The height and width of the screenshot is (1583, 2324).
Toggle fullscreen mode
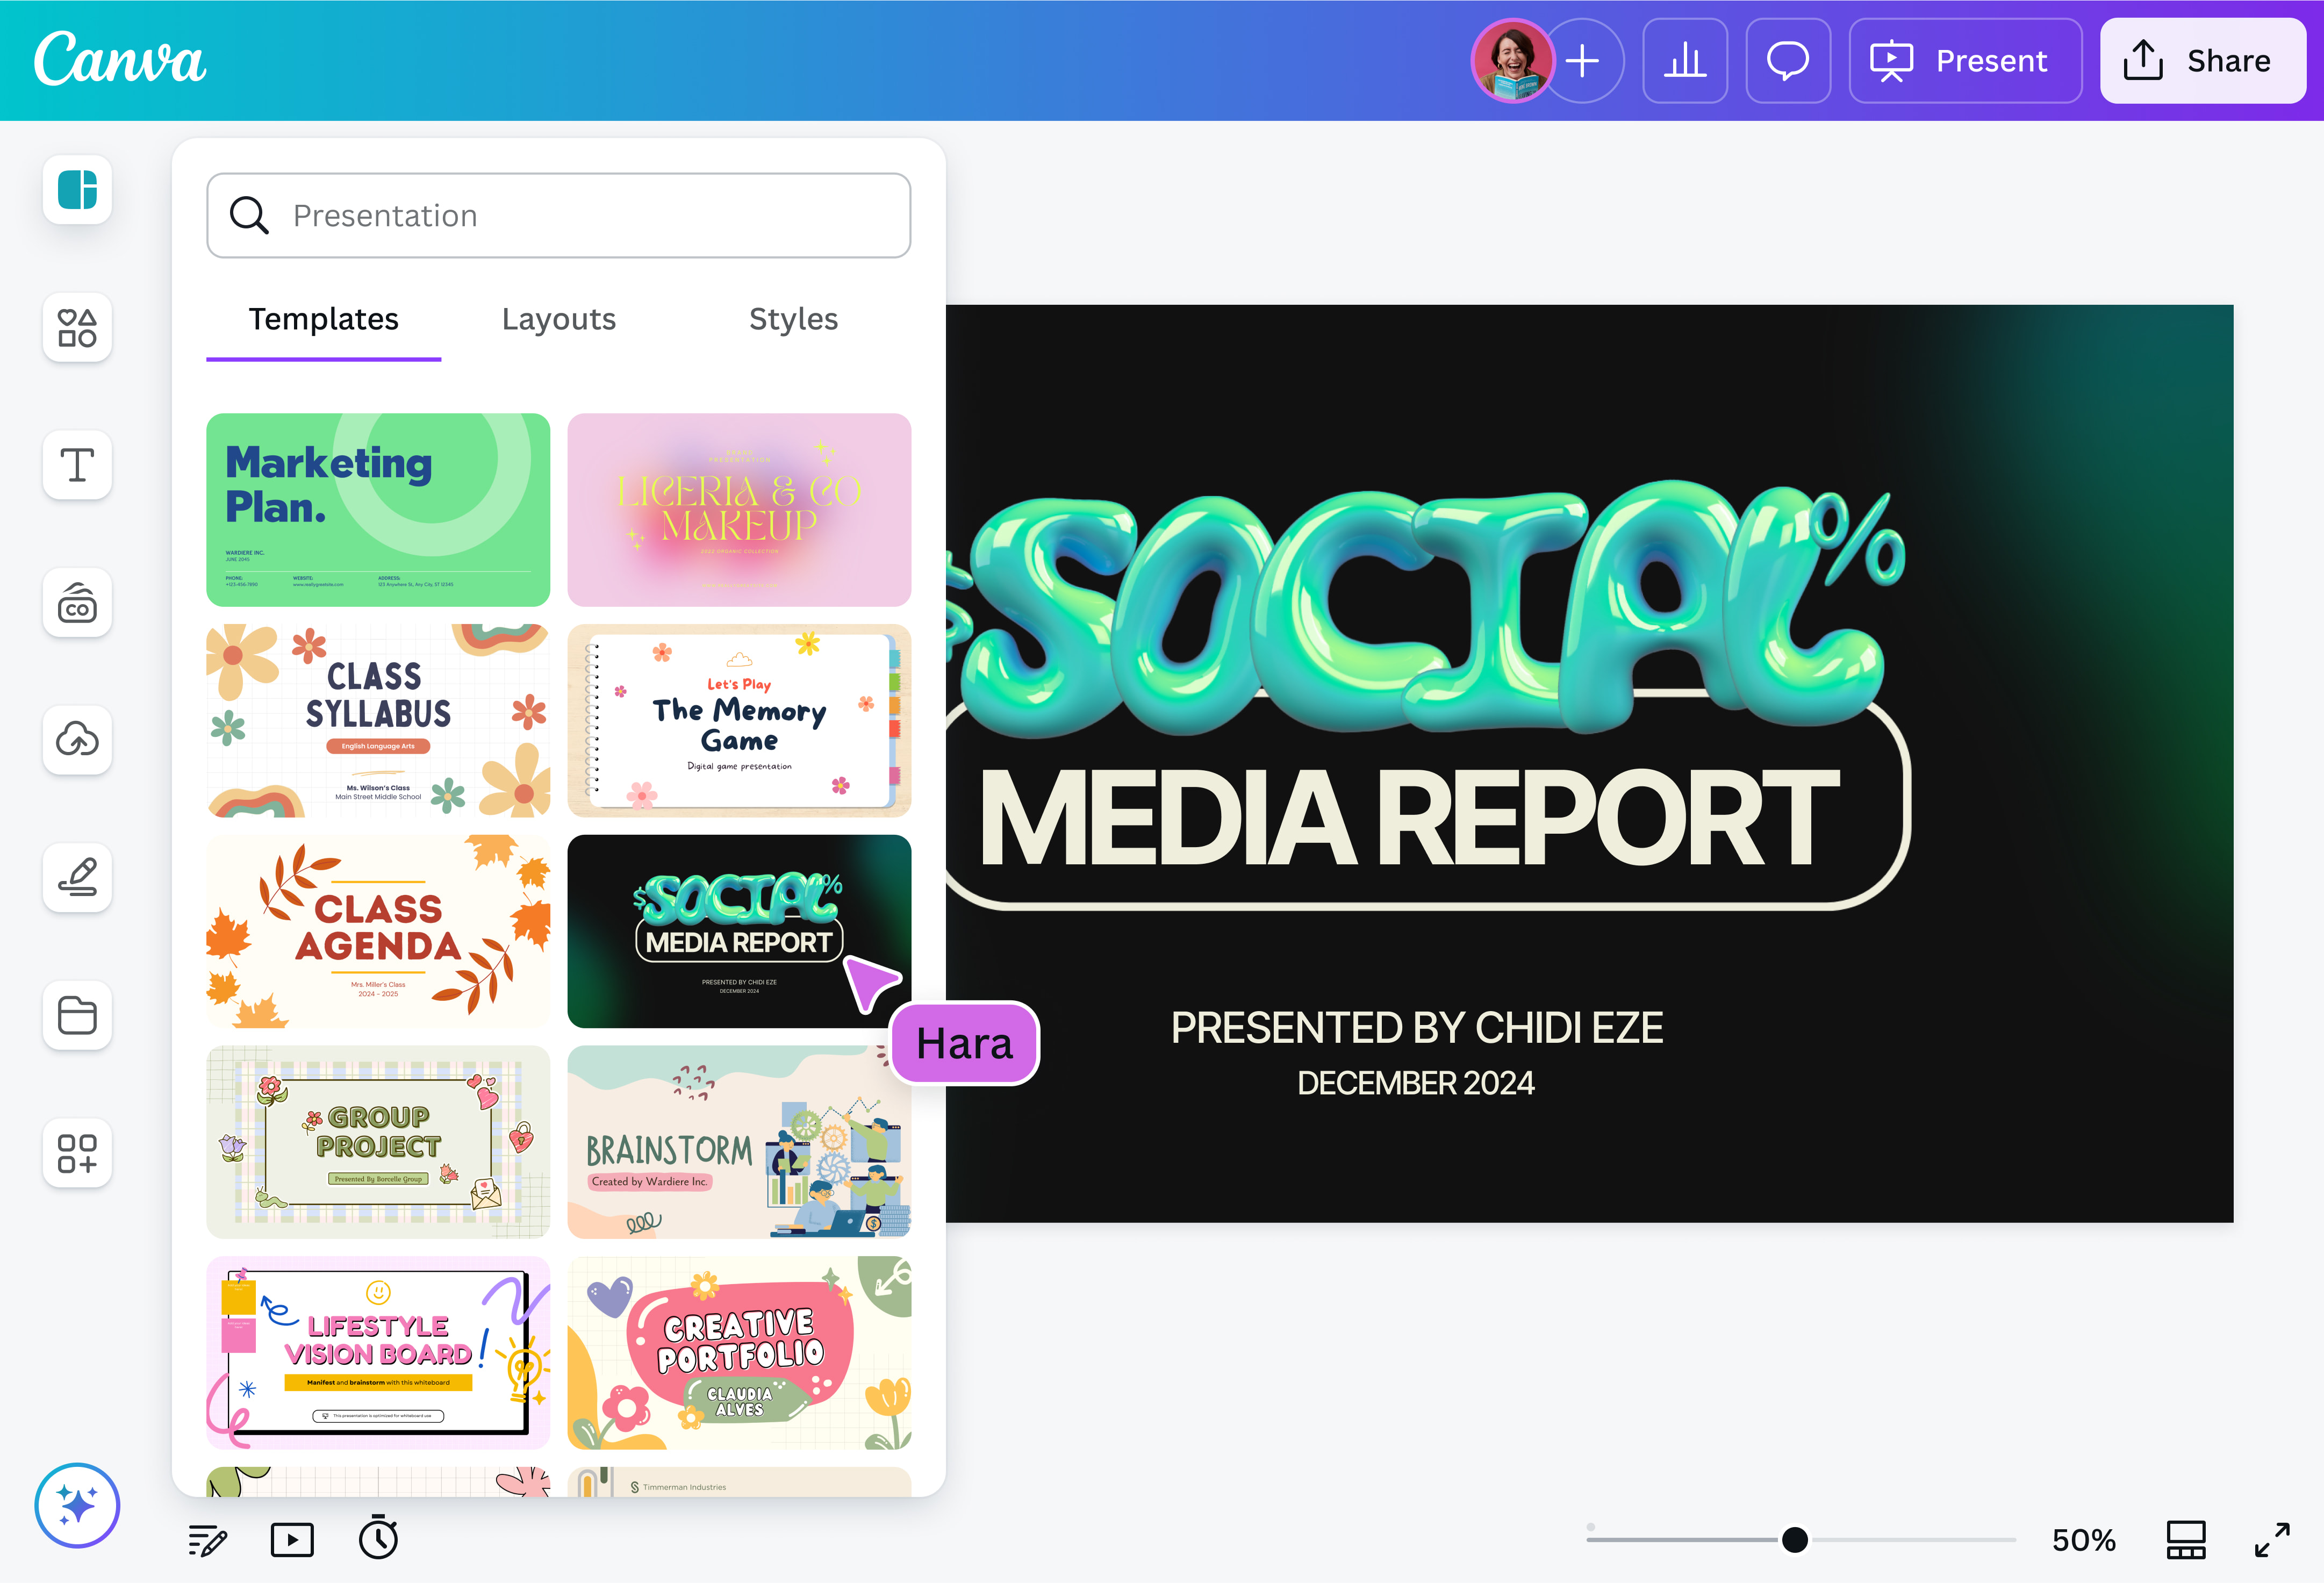[2272, 1539]
